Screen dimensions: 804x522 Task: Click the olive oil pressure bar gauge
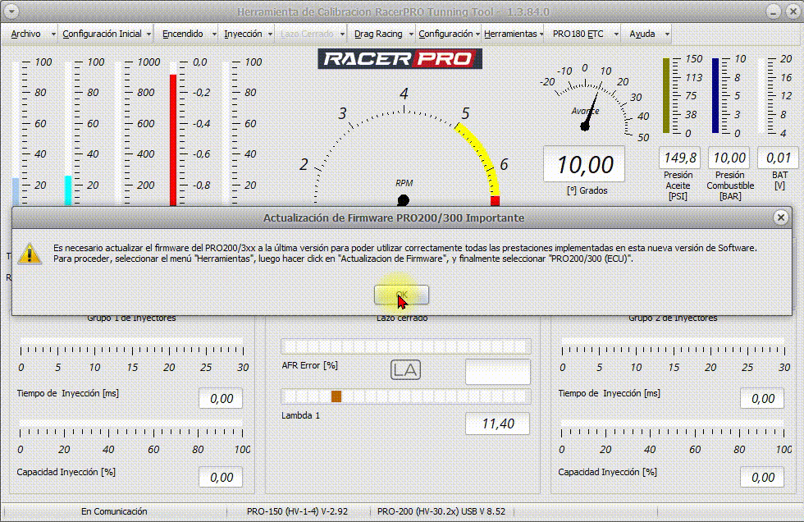[x=667, y=95]
